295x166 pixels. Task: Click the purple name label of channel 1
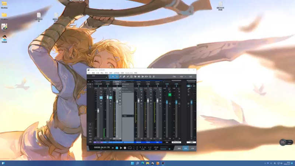click(98, 142)
